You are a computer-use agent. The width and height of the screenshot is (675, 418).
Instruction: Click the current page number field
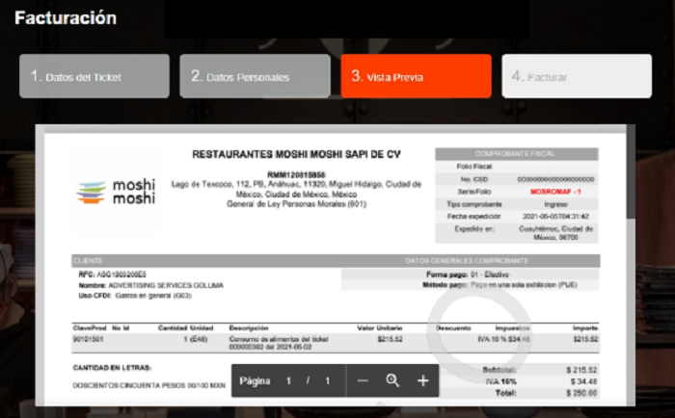pos(288,381)
